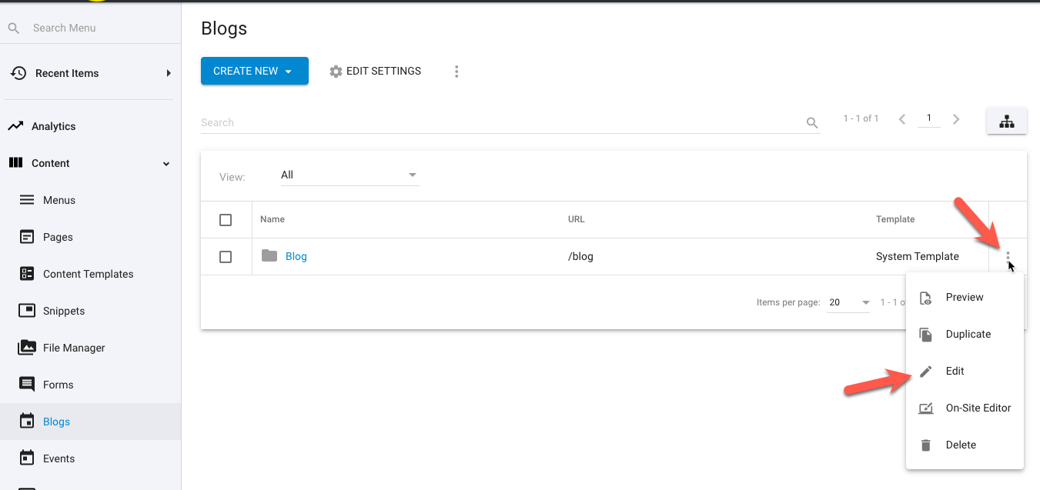Click the Search Menu field in sidebar
The width and height of the screenshot is (1040, 490).
tap(92, 28)
